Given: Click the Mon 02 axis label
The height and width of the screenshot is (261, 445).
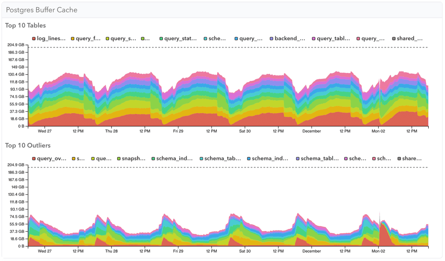Looking at the screenshot, I should tap(379, 131).
